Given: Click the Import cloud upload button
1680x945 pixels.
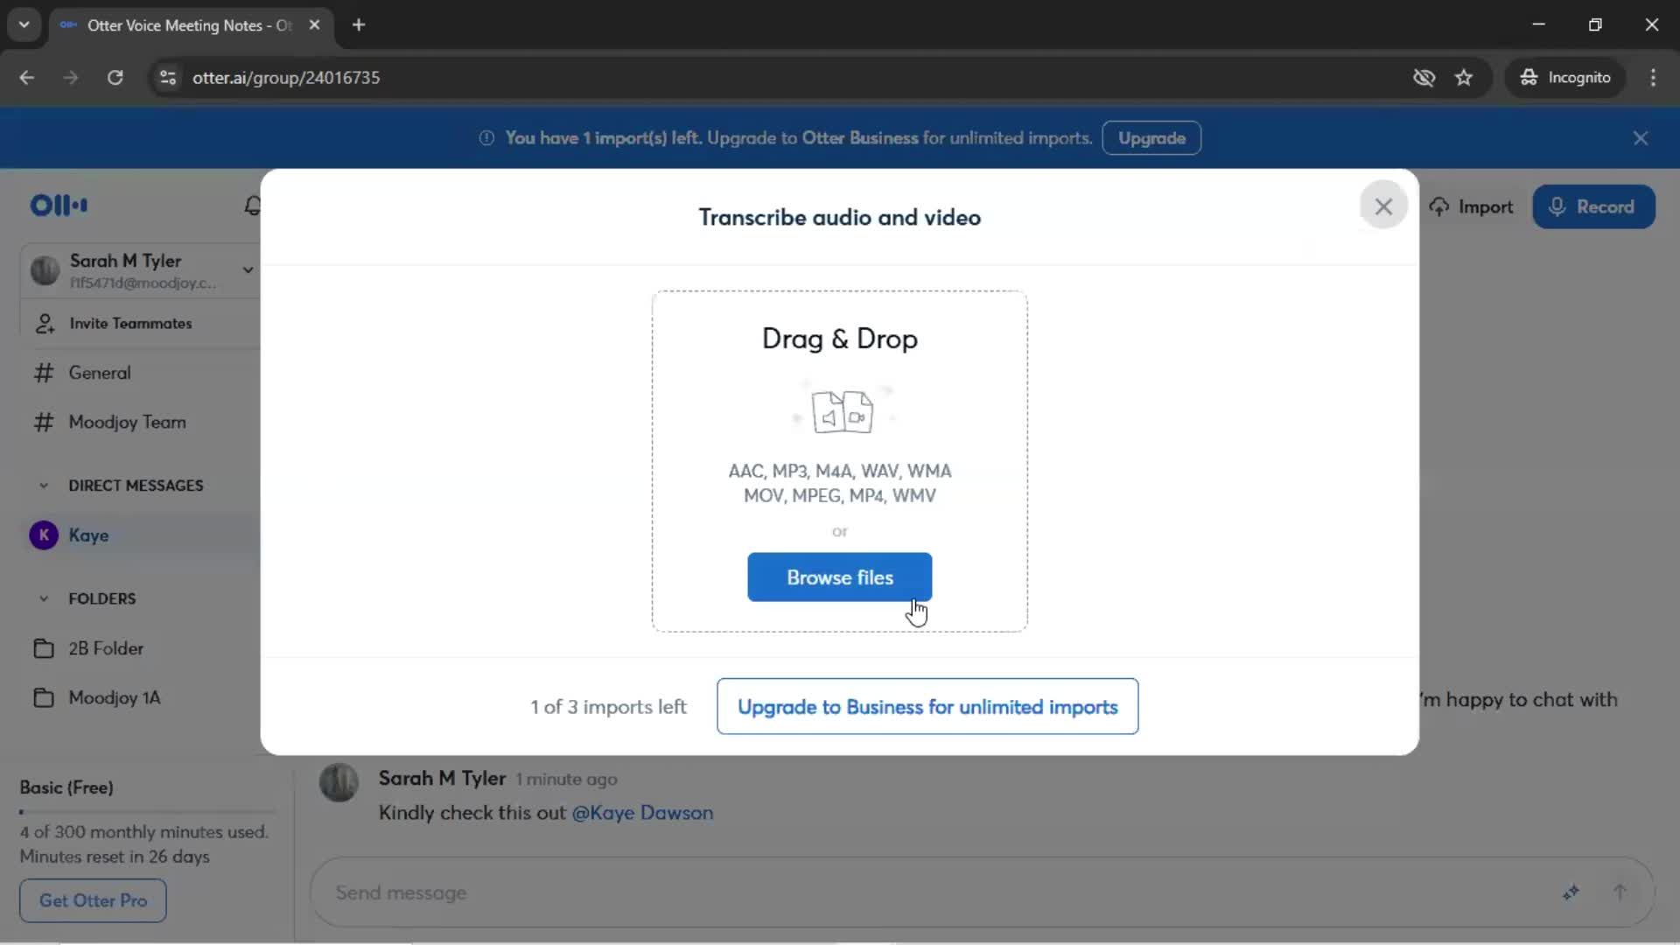Looking at the screenshot, I should (x=1471, y=207).
